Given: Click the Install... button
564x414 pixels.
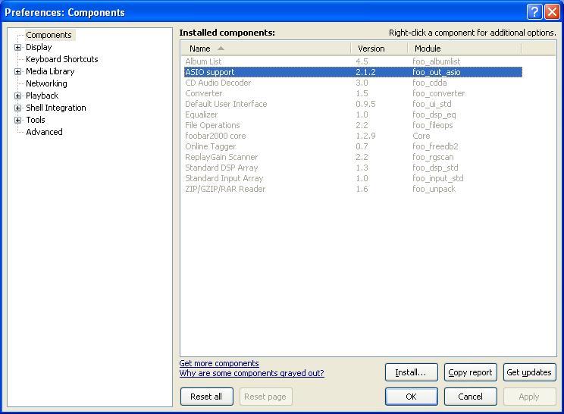Looking at the screenshot, I should pos(411,372).
